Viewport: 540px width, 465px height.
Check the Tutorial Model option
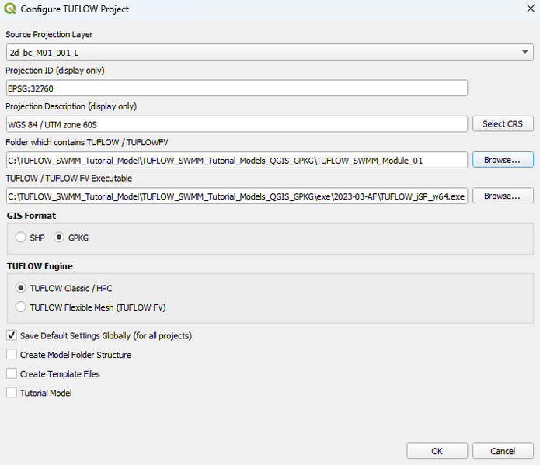pyautogui.click(x=12, y=393)
